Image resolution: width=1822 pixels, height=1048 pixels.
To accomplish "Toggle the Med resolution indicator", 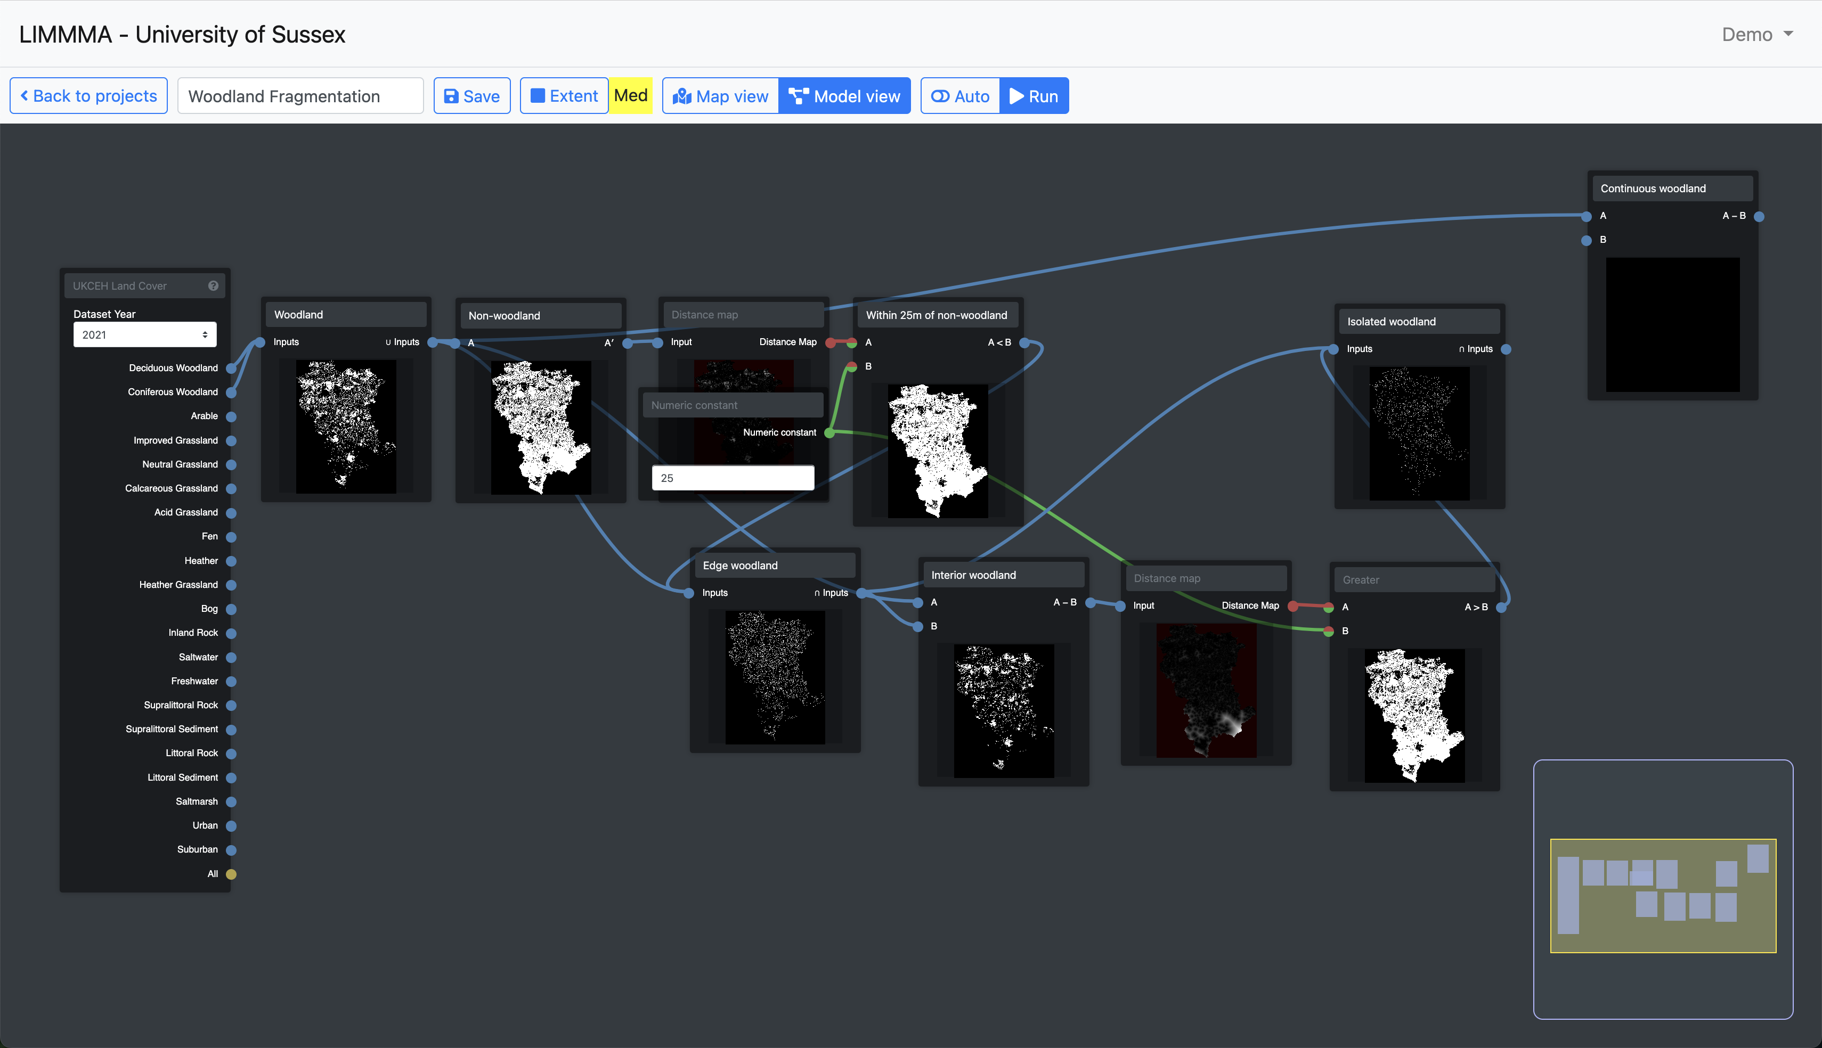I will pos(631,96).
